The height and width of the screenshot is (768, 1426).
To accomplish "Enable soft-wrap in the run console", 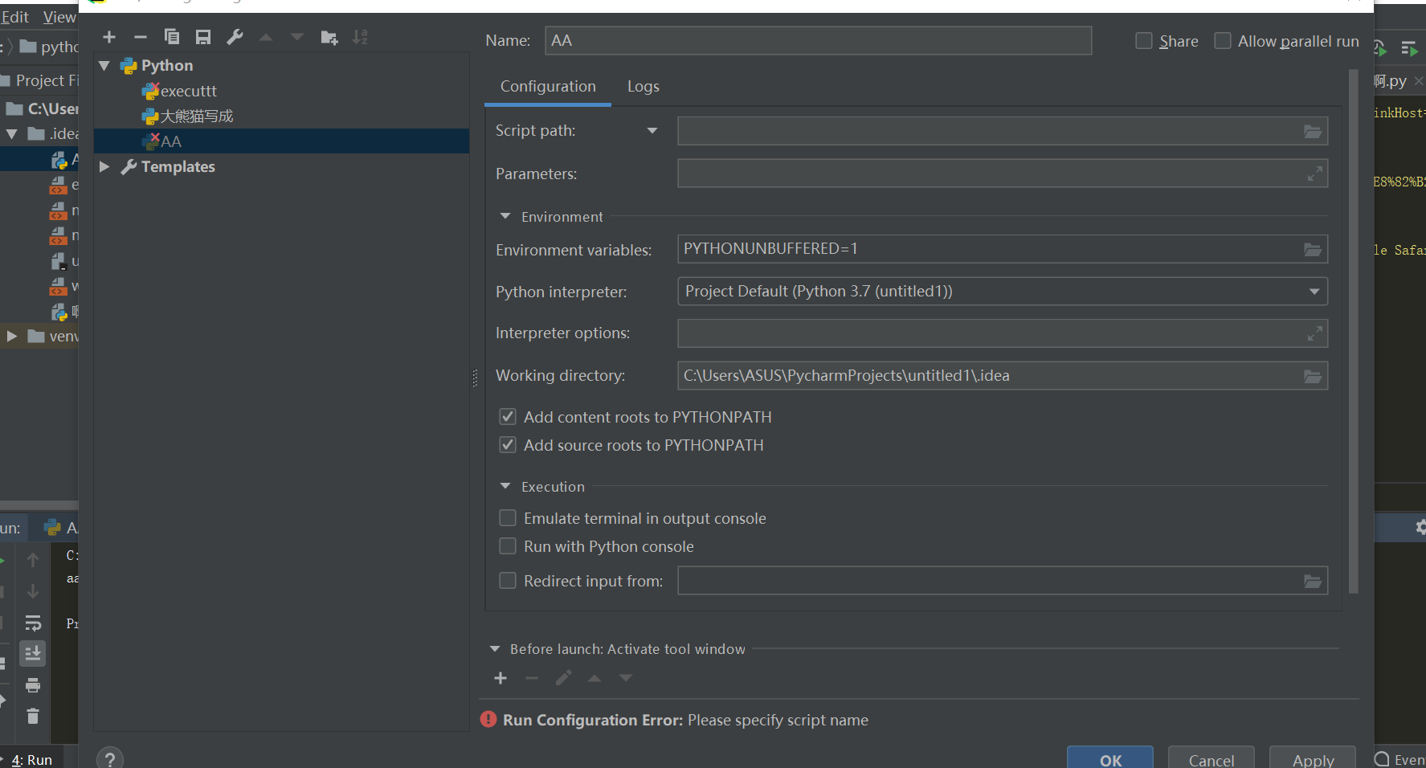I will [32, 623].
